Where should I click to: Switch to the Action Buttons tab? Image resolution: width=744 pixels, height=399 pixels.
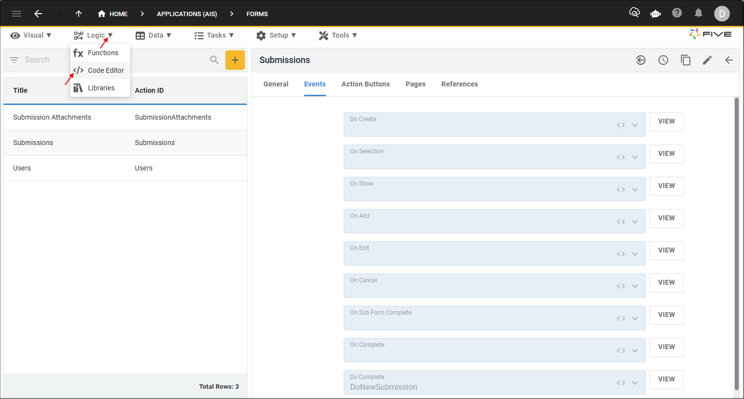[366, 84]
